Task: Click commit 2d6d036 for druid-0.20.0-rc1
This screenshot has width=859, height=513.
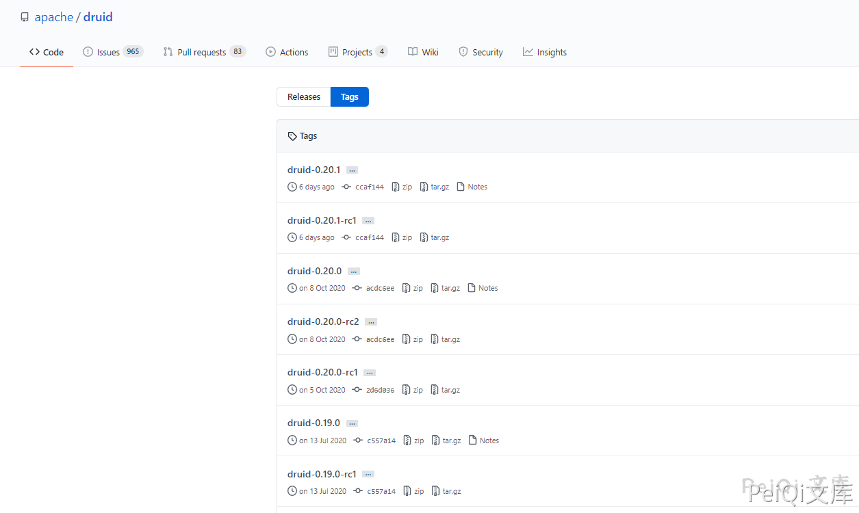Action: pyautogui.click(x=380, y=390)
